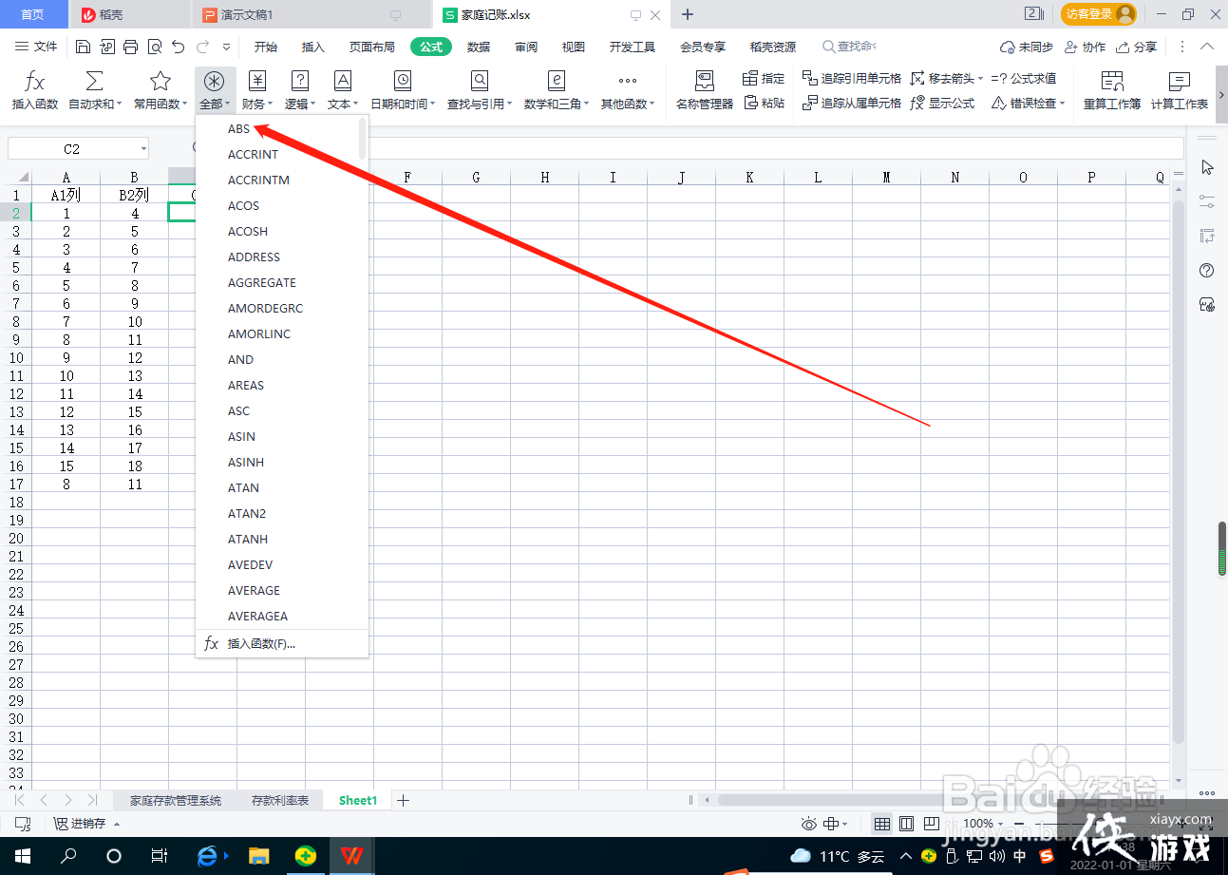This screenshot has height=875, width=1228.
Task: Click the Print icon in quick toolbar
Action: point(130,47)
